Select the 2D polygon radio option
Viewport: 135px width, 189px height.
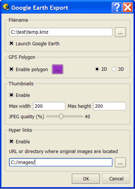(97, 69)
